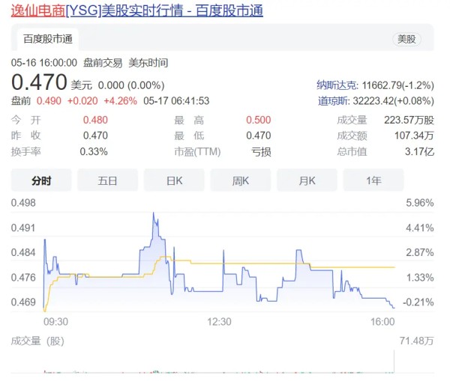Open the 逸仙电商[YSG]美股实时行情 title link
This screenshot has width=450, height=381.
coord(137,11)
